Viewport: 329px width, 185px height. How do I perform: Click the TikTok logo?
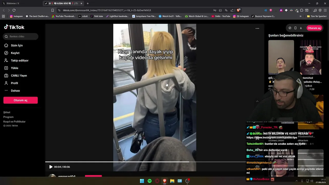pos(14,27)
